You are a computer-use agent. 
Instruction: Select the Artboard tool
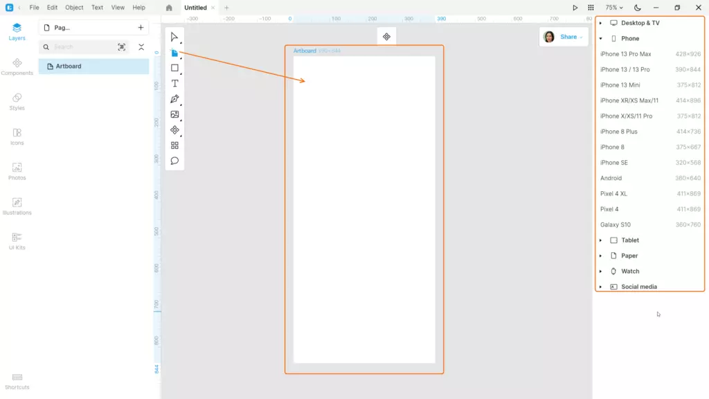(x=174, y=53)
